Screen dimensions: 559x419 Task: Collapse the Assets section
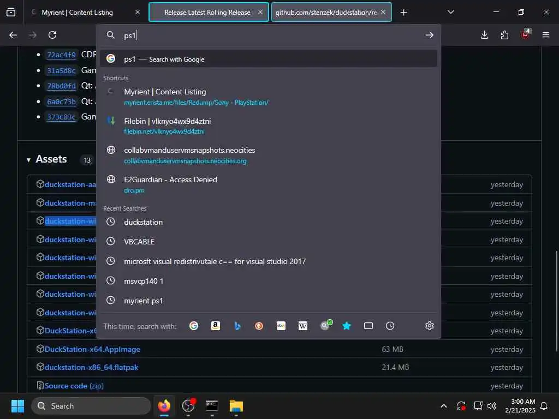(28, 160)
